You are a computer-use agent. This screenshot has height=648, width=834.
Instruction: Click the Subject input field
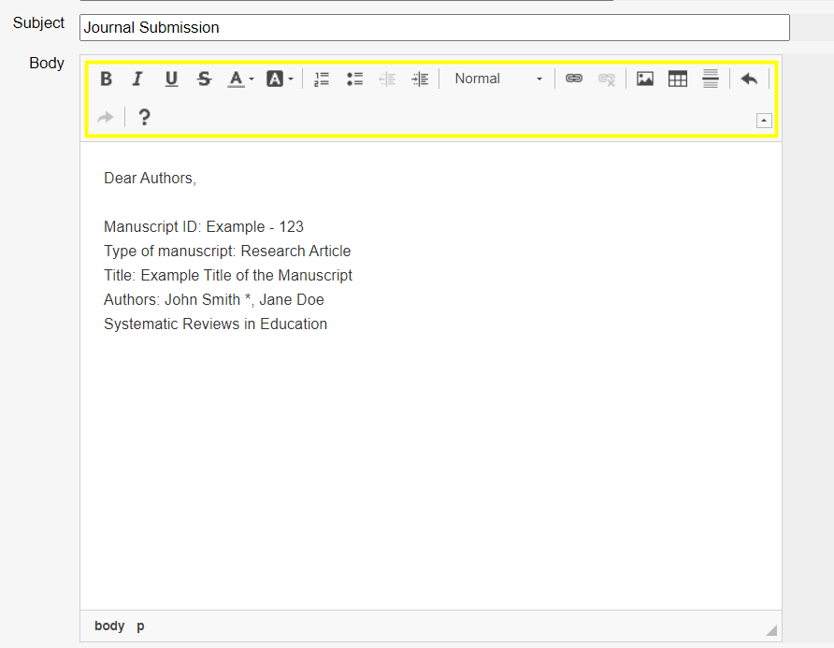point(434,27)
